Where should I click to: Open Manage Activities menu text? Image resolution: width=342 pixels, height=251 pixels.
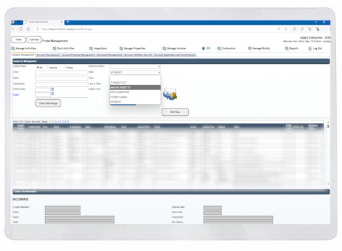click(x=26, y=49)
